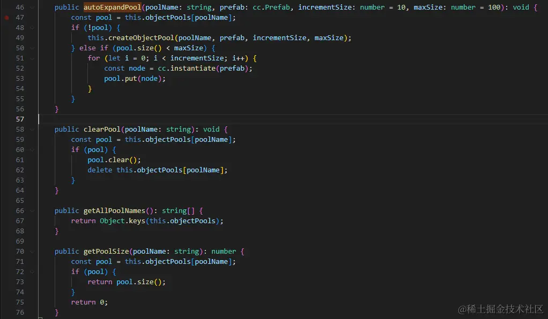Screen dimensions: 548x319
Task: Click the 'delete' keyword on line 62
Action: pos(100,170)
